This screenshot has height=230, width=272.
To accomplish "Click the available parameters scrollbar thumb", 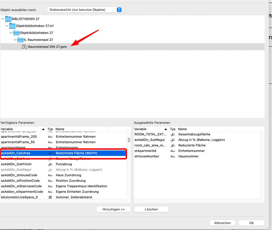I will (x=129, y=140).
